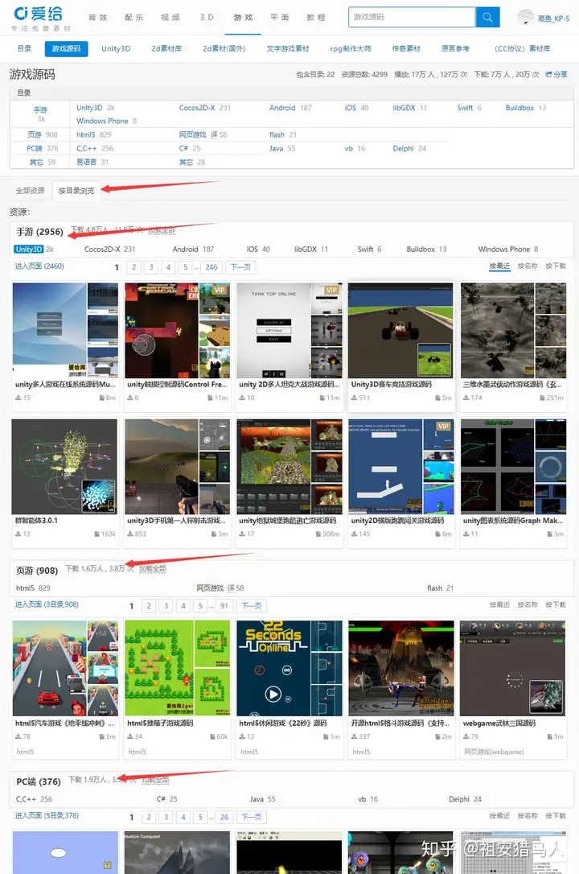Open Java 55 under PC端 section

pyautogui.click(x=263, y=798)
